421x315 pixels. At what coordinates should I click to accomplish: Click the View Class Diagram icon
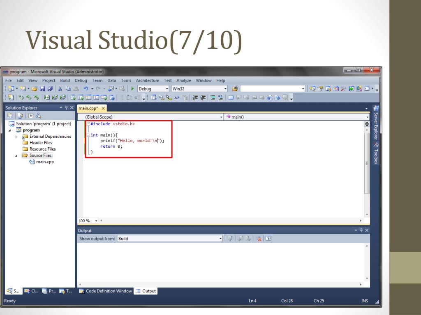point(39,116)
